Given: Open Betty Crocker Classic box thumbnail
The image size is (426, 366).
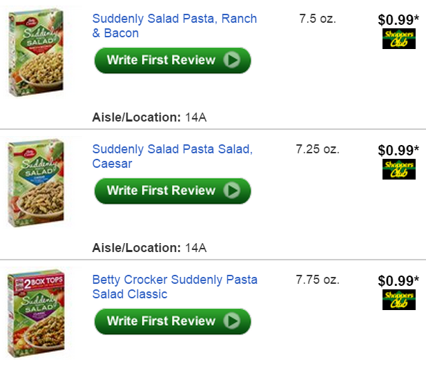Looking at the screenshot, I should (36, 314).
